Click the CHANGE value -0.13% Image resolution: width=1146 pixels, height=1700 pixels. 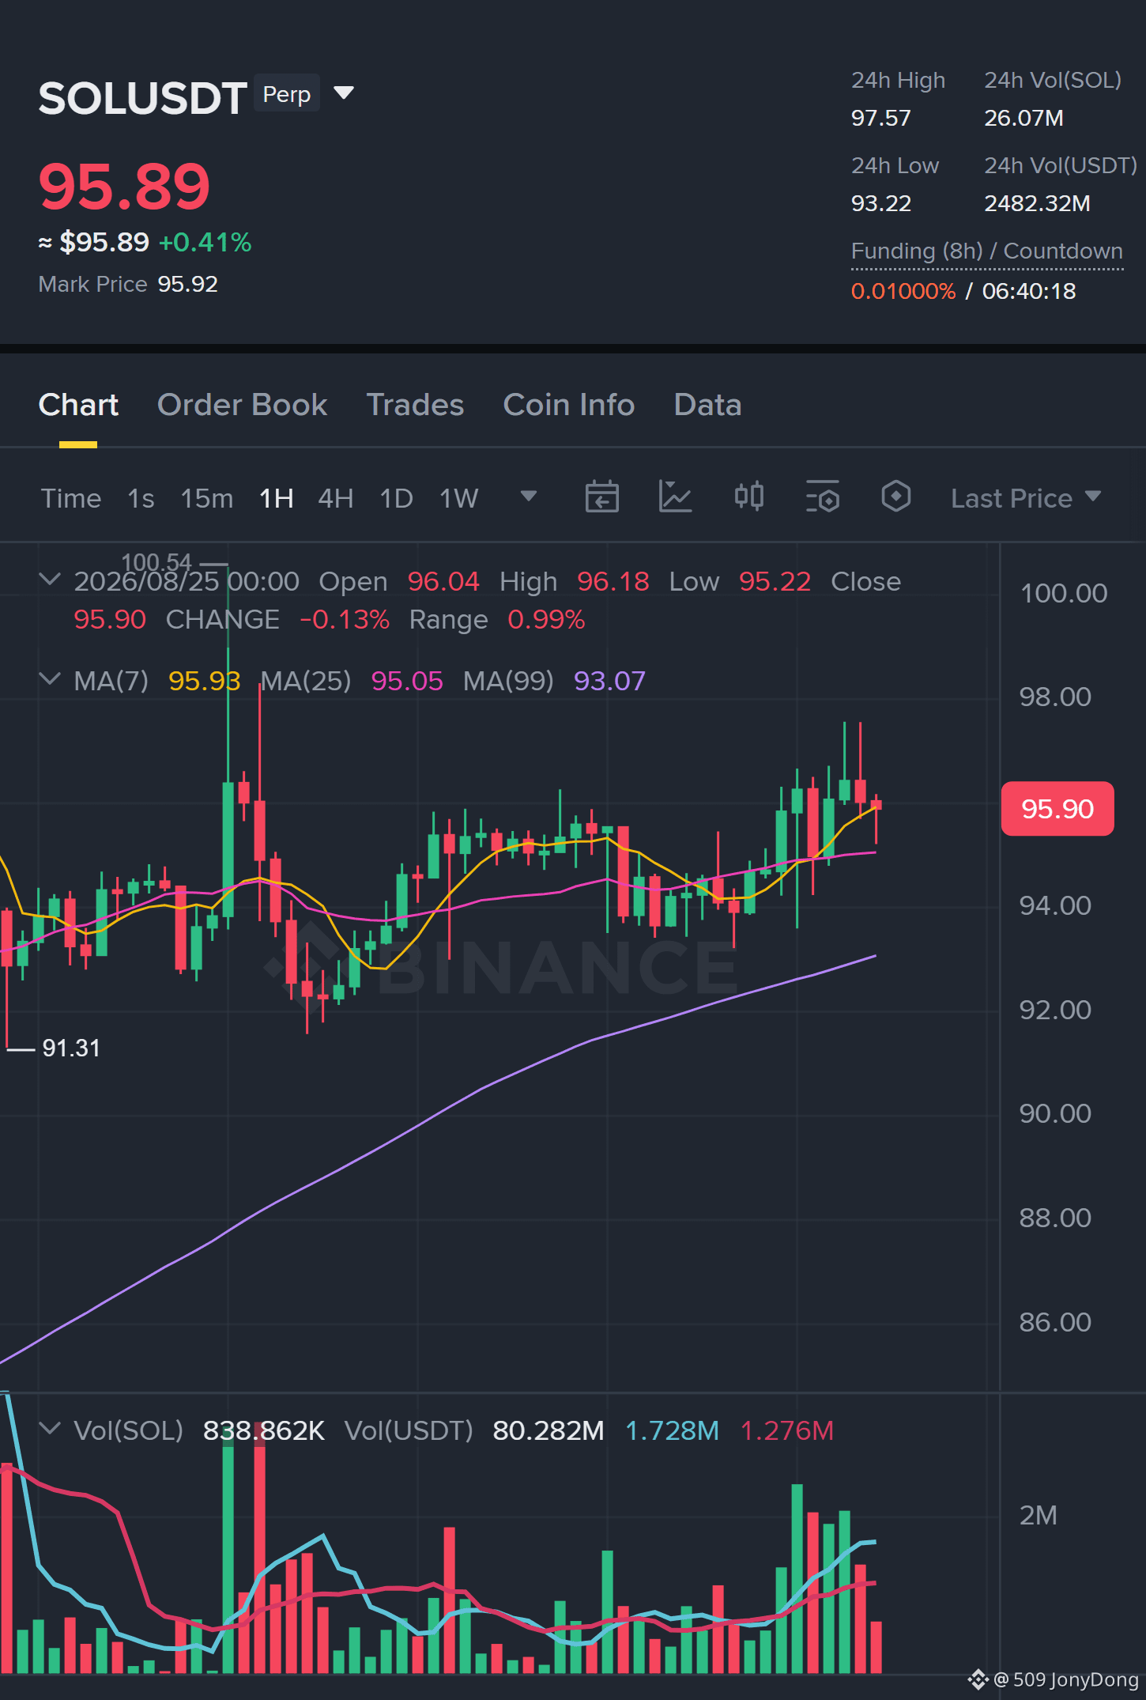(345, 619)
